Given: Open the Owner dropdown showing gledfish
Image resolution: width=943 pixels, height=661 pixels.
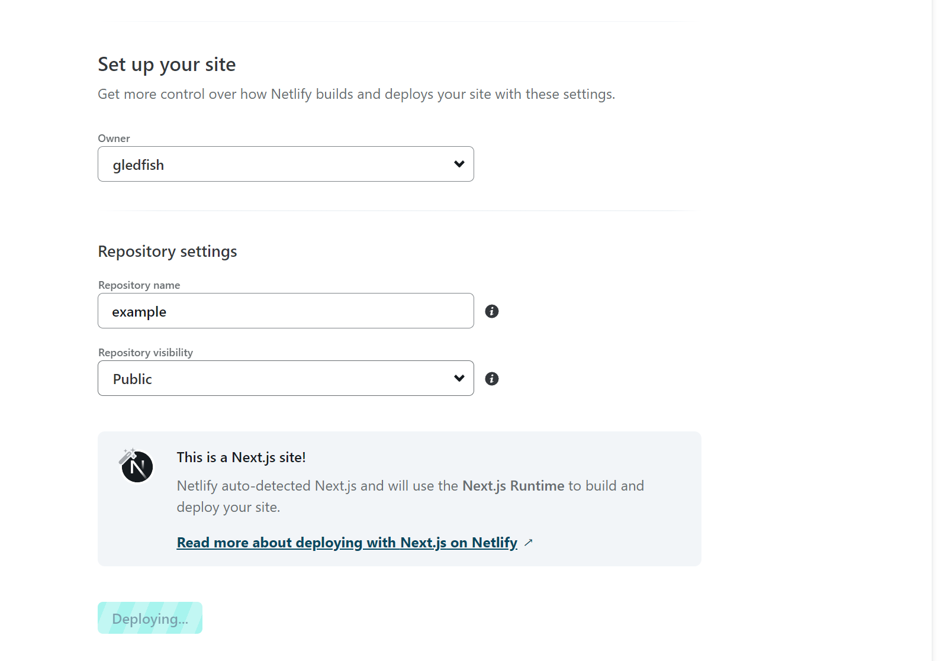Looking at the screenshot, I should 285,164.
